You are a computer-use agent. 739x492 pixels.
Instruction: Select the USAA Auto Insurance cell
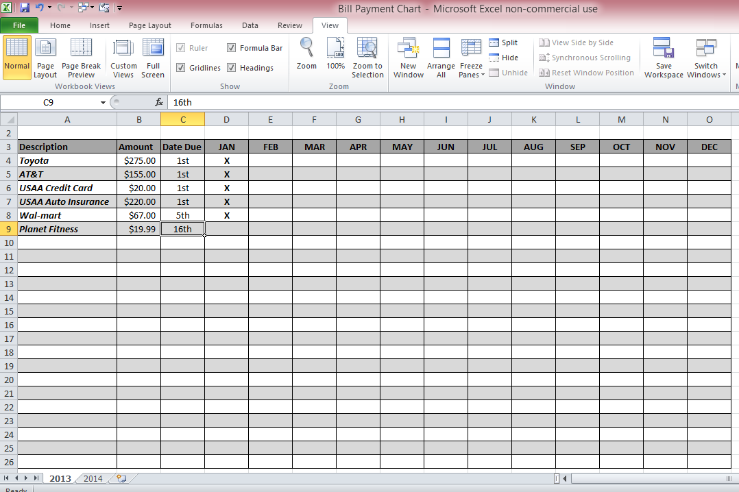[x=67, y=201]
